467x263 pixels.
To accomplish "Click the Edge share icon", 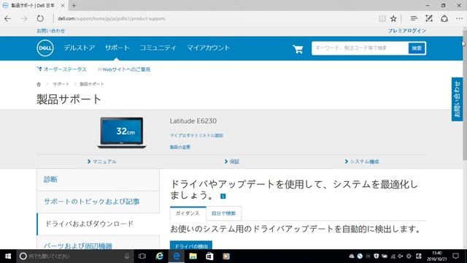I will [444, 18].
